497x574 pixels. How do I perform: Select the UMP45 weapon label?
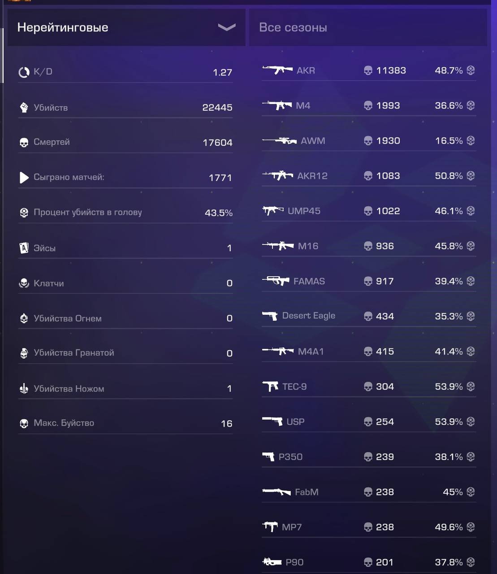click(x=304, y=211)
